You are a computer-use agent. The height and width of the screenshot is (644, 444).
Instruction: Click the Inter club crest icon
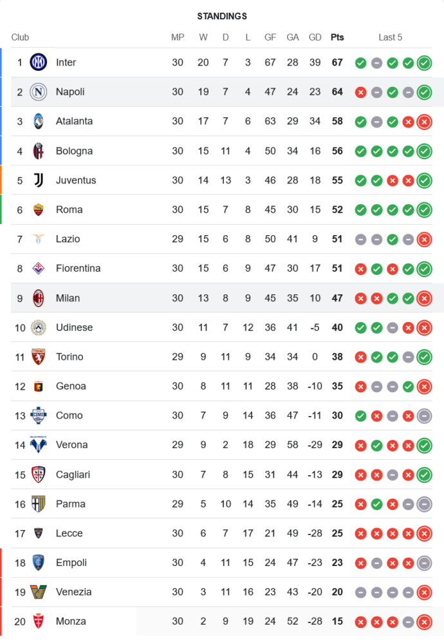tap(39, 62)
